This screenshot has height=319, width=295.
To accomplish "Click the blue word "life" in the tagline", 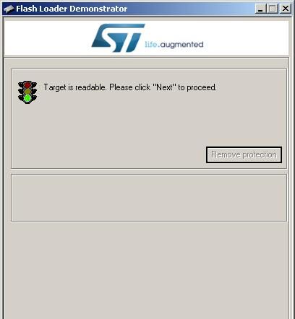I will pyautogui.click(x=151, y=45).
